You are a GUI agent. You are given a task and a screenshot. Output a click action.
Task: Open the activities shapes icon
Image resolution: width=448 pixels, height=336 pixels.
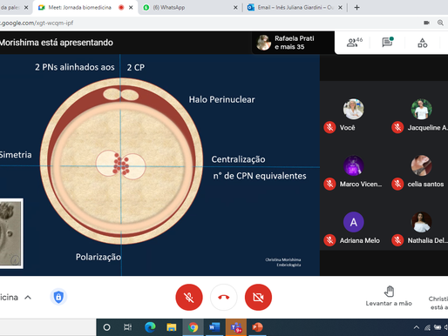point(423,43)
